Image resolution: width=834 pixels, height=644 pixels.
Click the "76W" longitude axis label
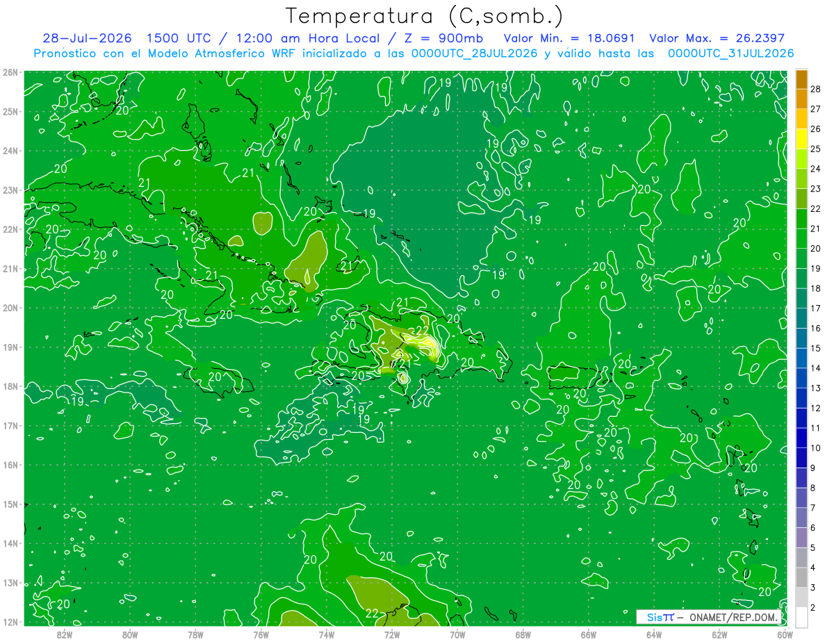(x=261, y=634)
